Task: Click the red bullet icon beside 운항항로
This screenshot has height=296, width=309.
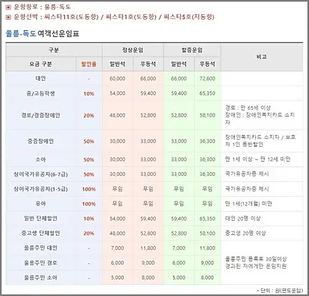Action: click(8, 7)
